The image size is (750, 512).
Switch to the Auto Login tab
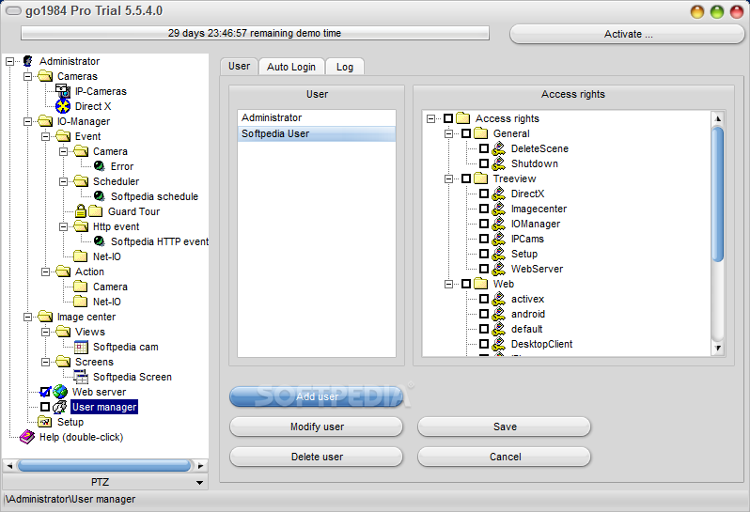click(x=291, y=67)
